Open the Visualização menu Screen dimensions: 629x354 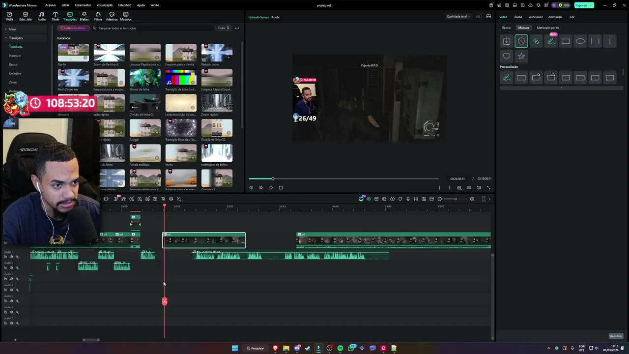point(104,5)
